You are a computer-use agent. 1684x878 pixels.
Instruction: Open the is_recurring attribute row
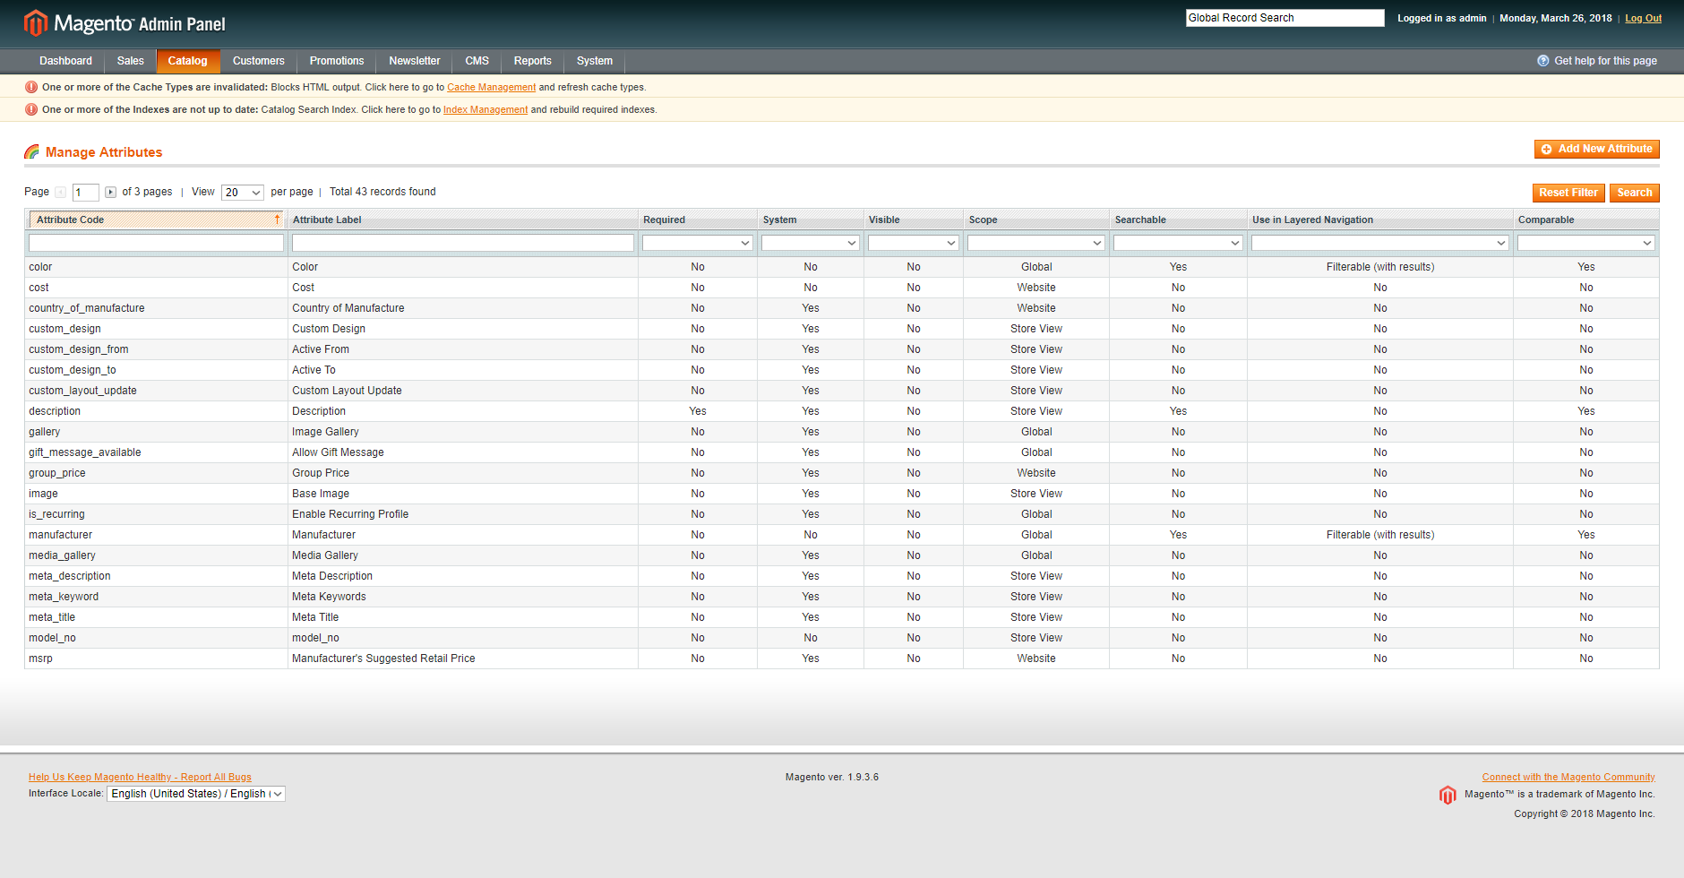842,514
